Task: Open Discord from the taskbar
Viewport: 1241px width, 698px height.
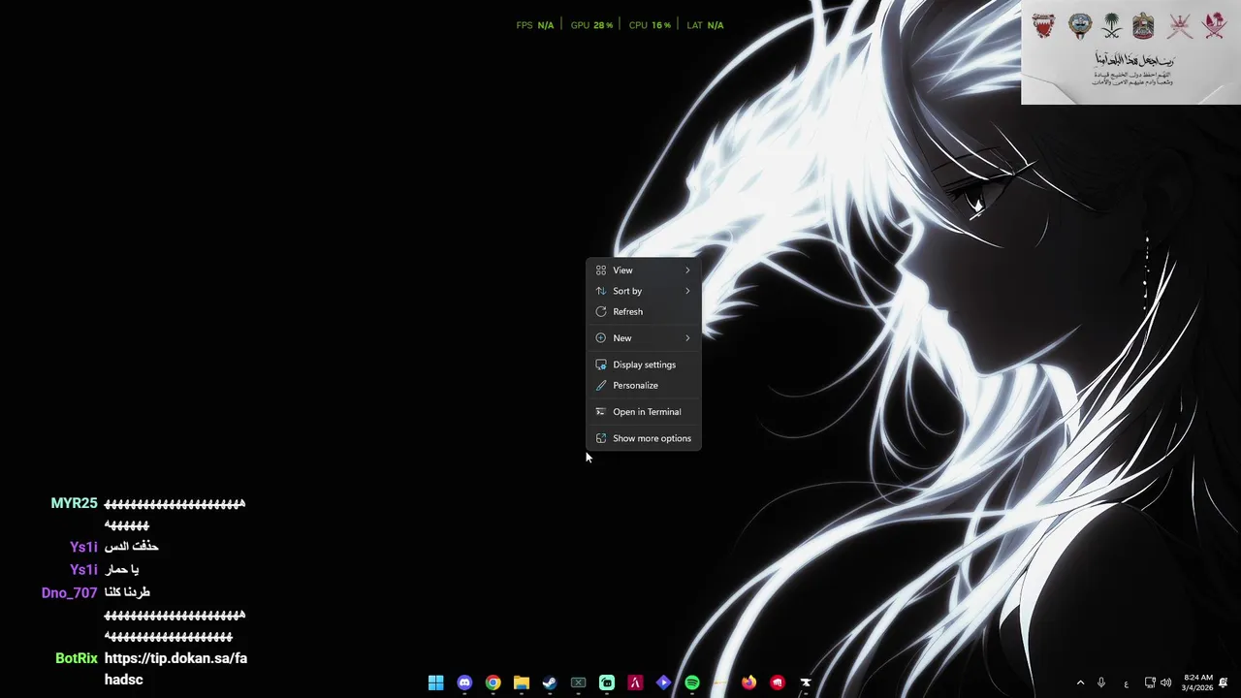Action: click(x=464, y=682)
